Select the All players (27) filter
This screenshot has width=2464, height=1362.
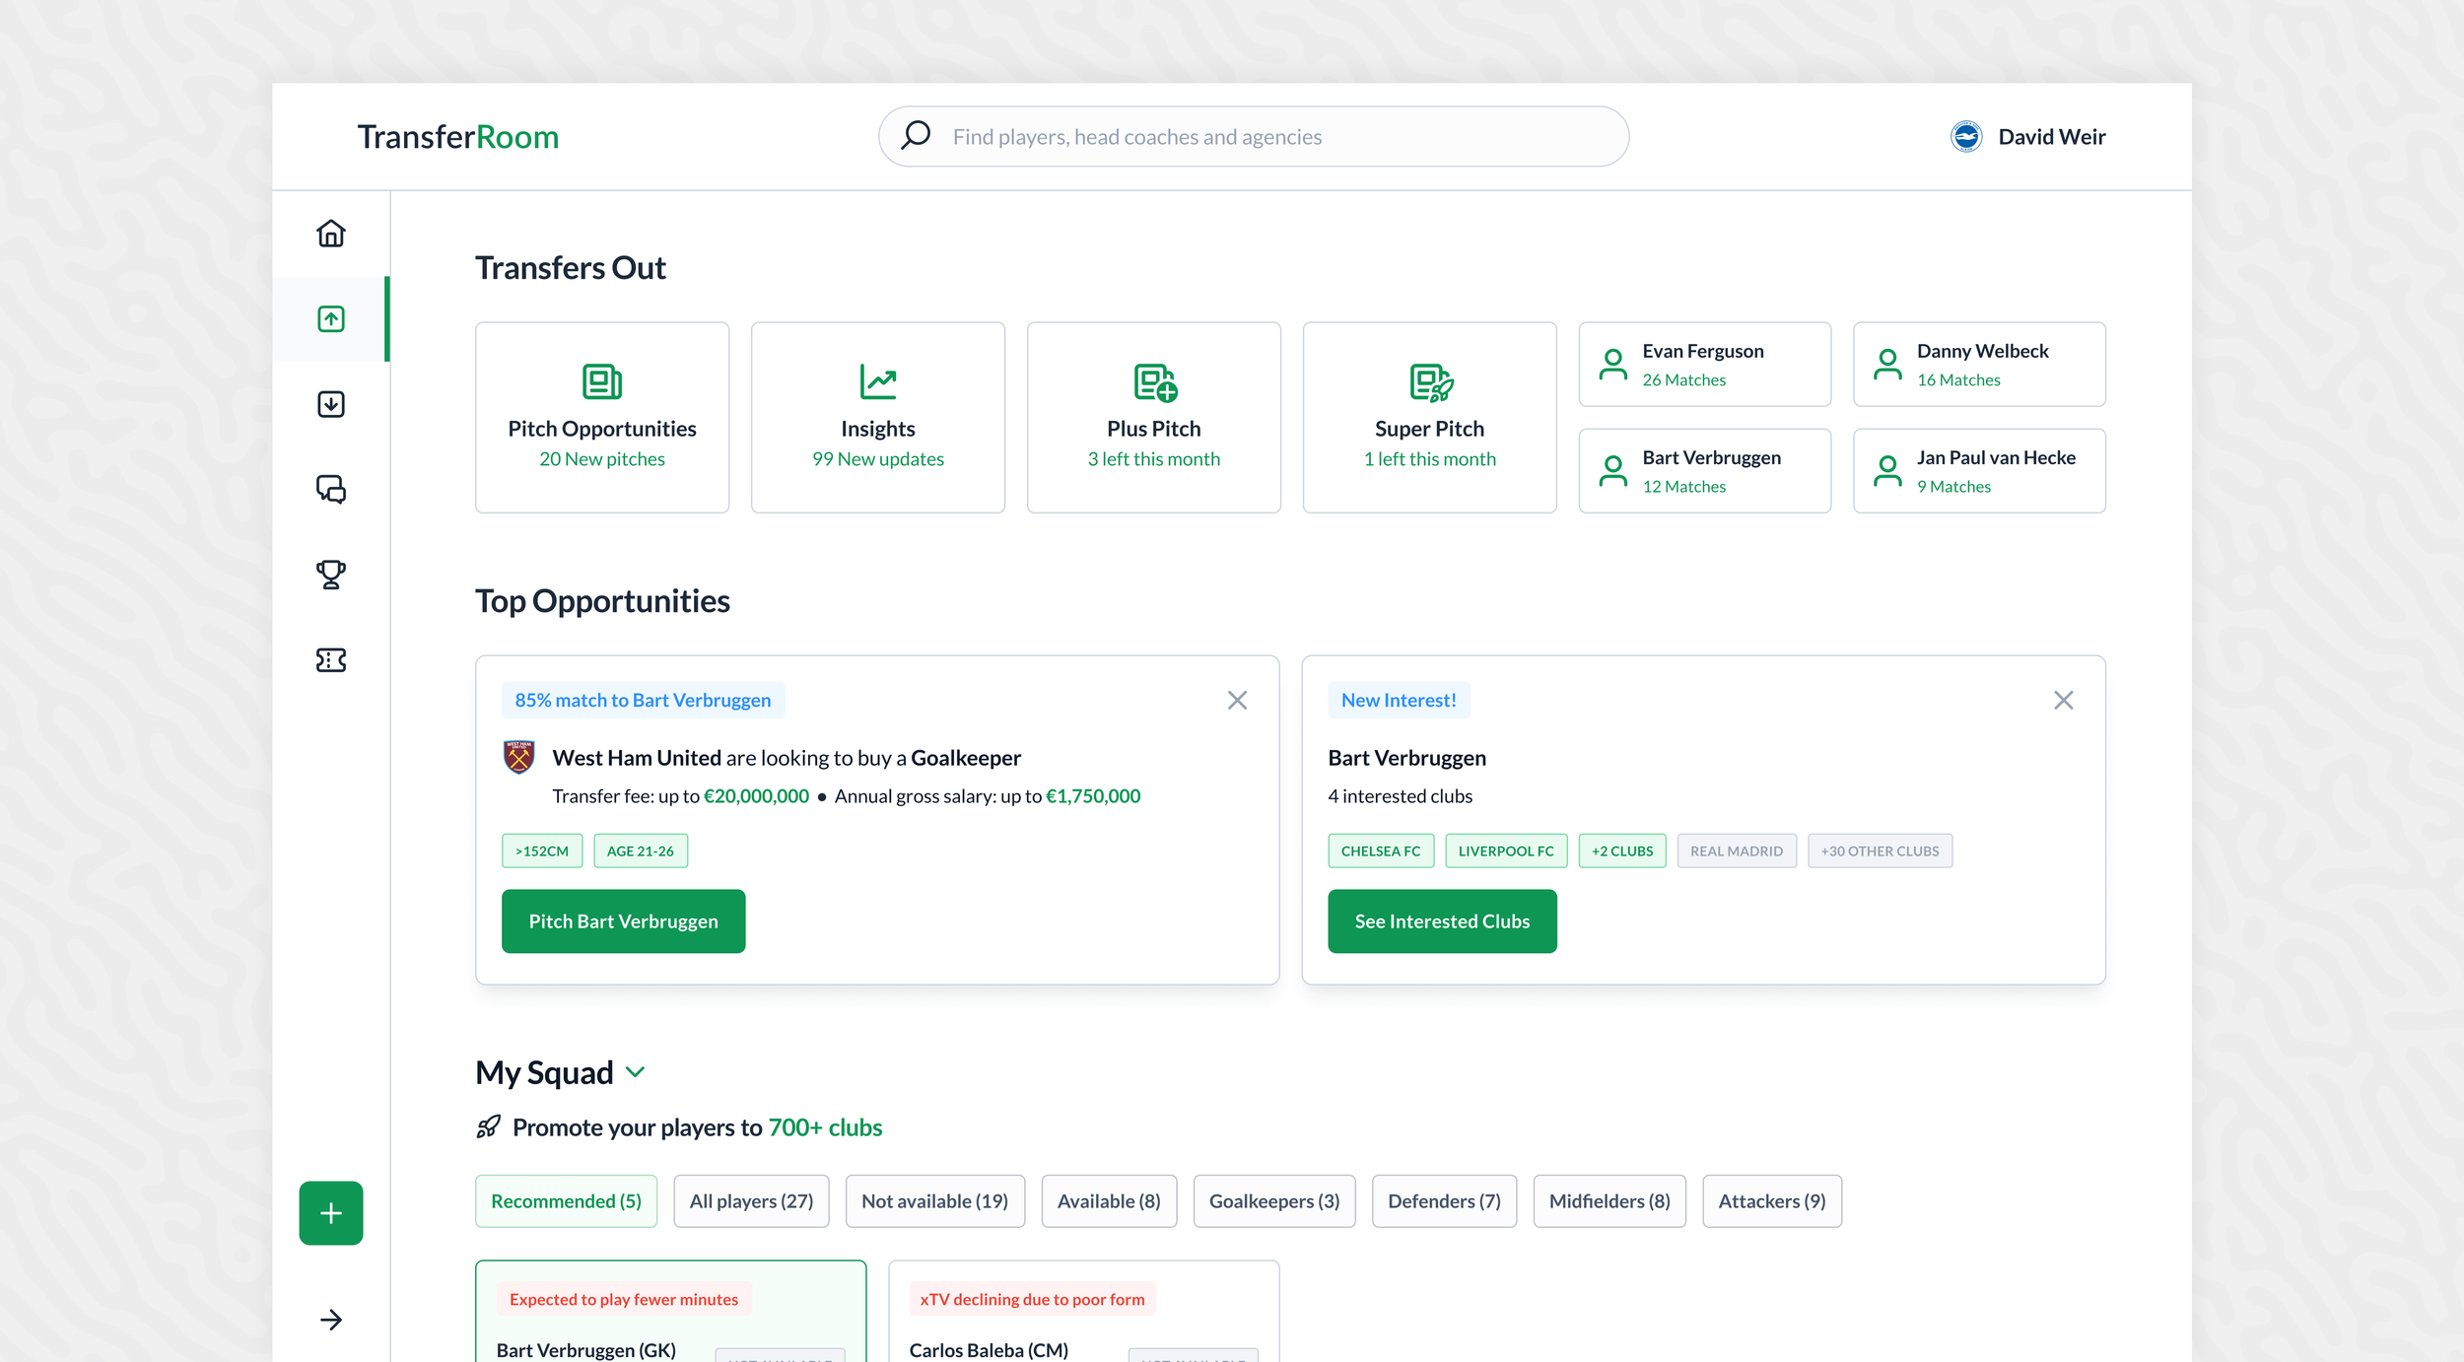(x=751, y=1200)
